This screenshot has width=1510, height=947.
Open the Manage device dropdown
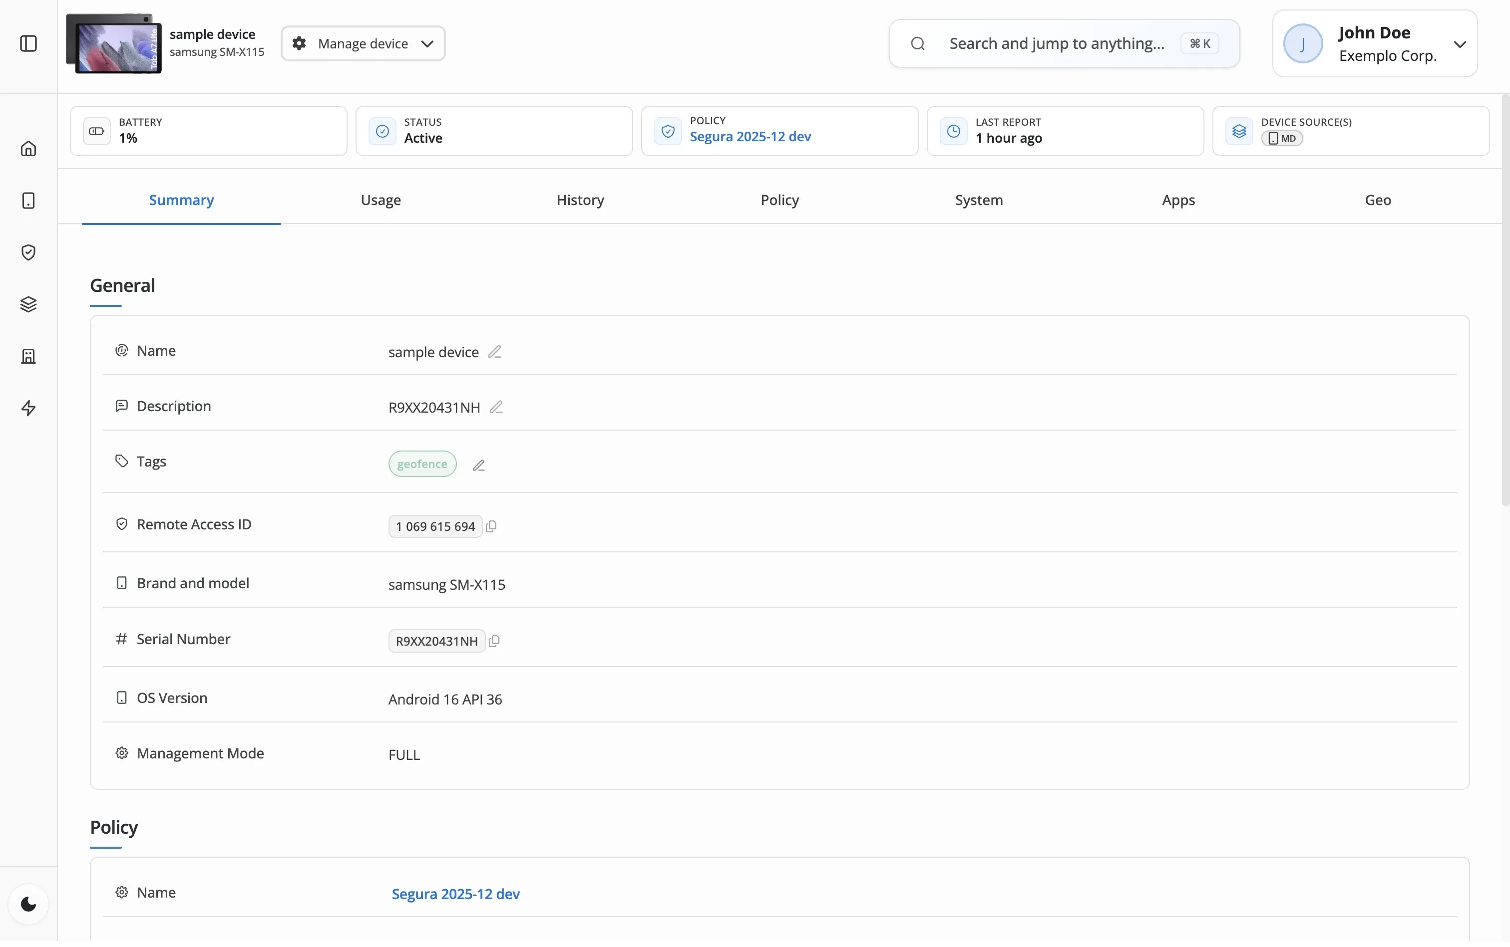363,43
